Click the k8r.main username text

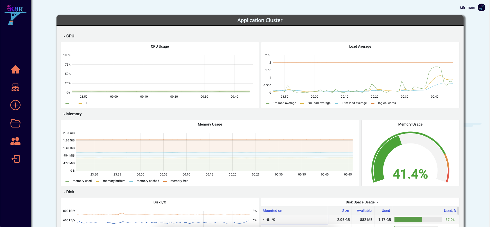467,7
